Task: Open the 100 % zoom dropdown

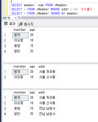Action: click(15, 18)
